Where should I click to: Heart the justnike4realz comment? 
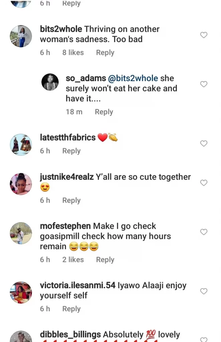(204, 183)
